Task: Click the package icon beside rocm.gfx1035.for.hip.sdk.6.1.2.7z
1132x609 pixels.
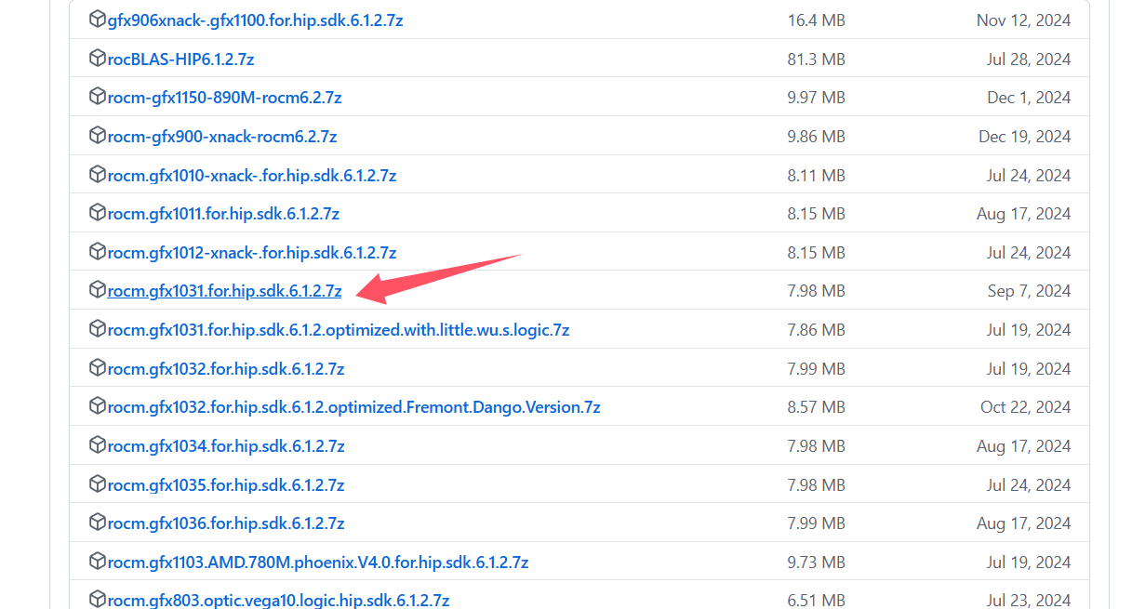Action: (97, 484)
